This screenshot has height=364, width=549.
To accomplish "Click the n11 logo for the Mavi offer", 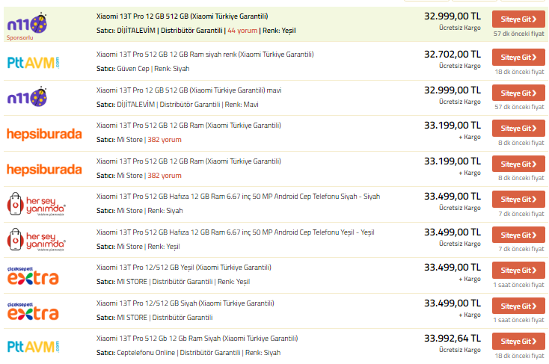I will click(27, 96).
